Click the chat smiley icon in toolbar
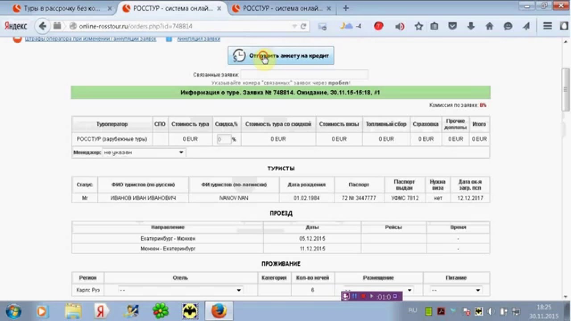This screenshot has width=571, height=321. (508, 26)
